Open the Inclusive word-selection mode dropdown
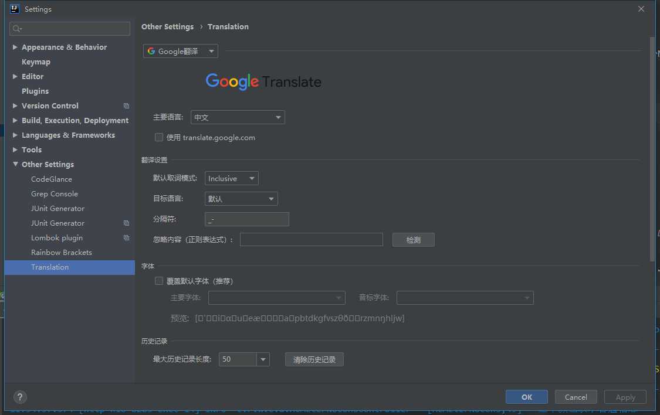The height and width of the screenshot is (415, 660). [232, 178]
